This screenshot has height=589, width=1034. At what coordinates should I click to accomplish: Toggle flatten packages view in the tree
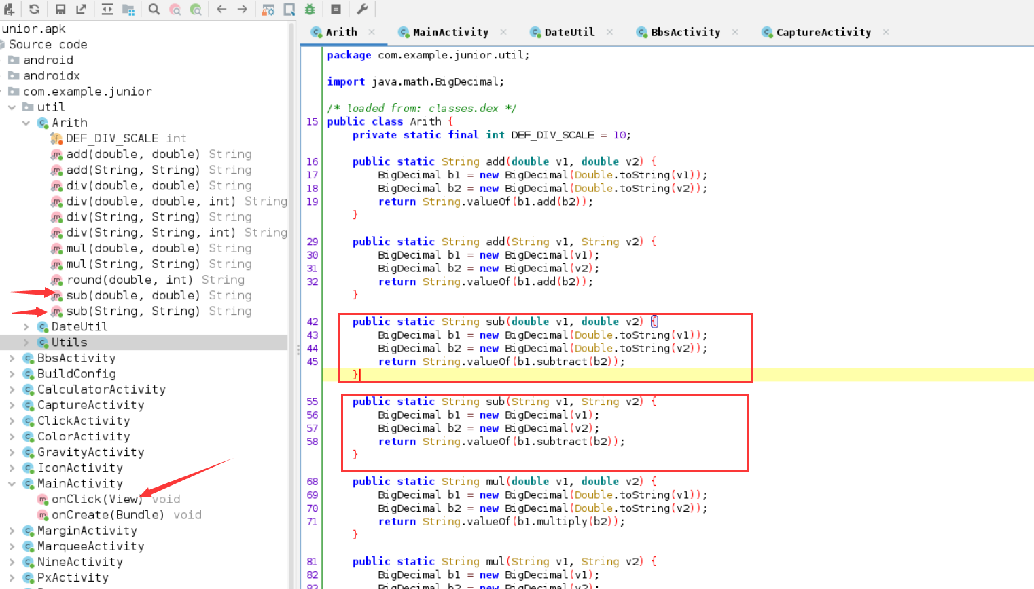[x=128, y=9]
